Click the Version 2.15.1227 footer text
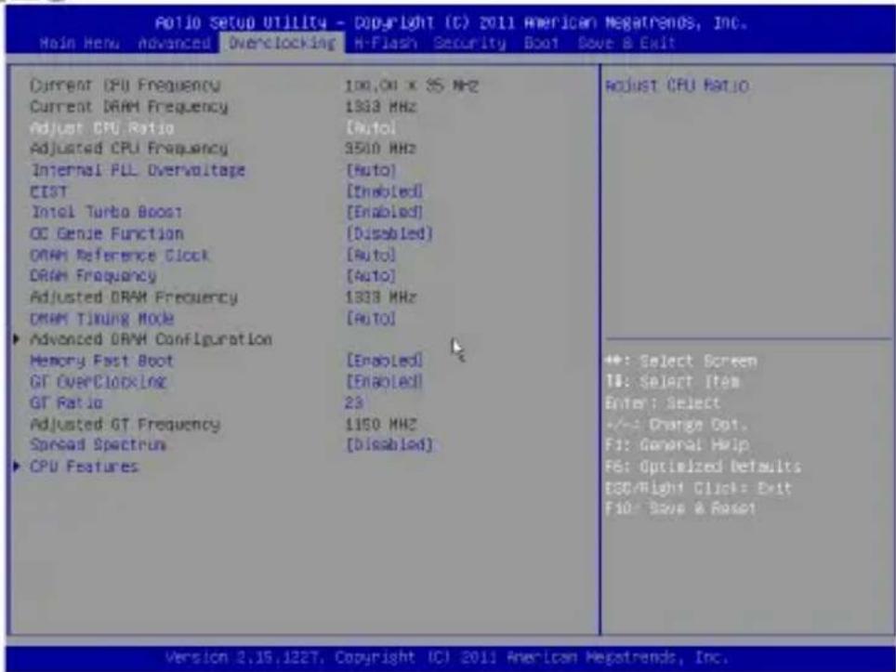 pyautogui.click(x=447, y=657)
